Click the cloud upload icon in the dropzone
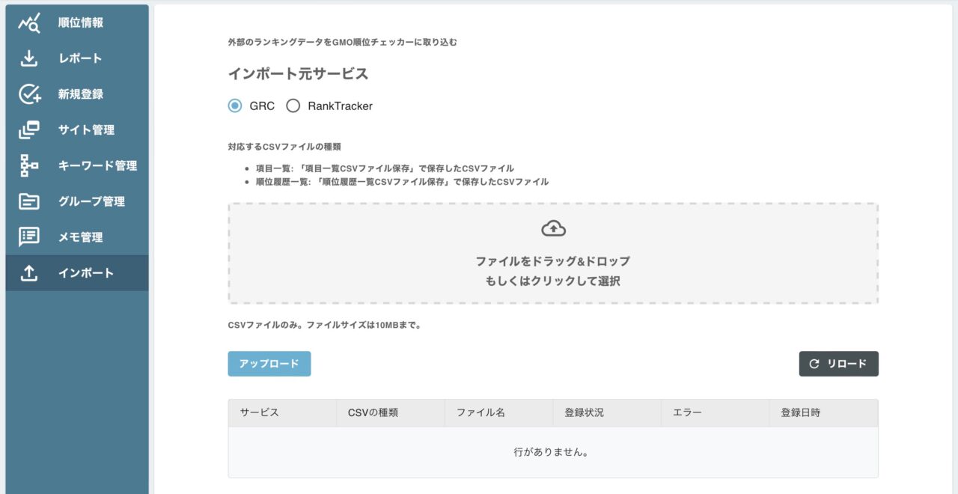Screen dimensions: 958x494 click(x=553, y=228)
